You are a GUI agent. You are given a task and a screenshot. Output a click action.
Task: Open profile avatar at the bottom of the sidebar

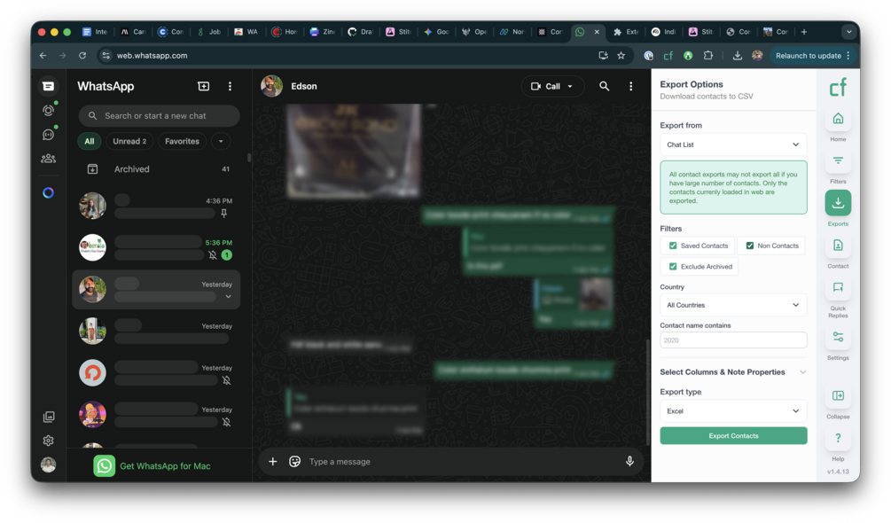[x=48, y=464]
